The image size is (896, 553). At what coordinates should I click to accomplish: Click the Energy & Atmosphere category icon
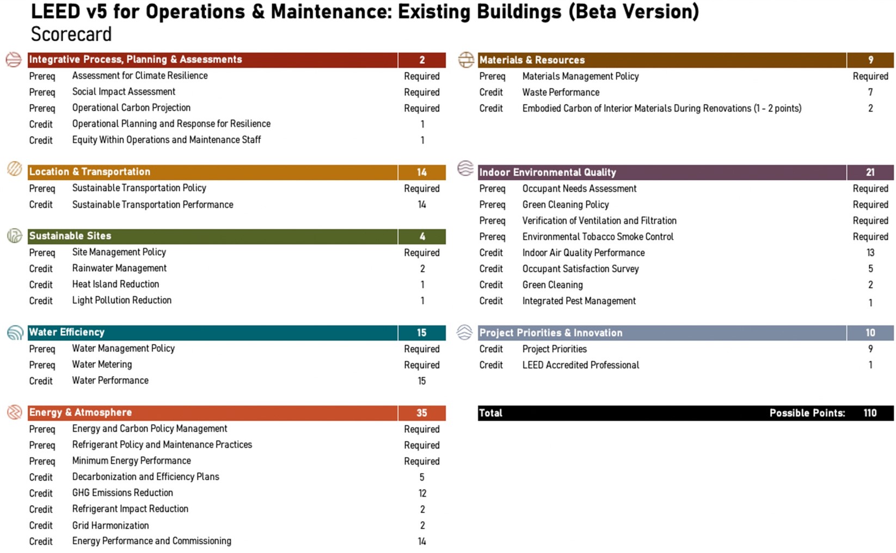[15, 412]
